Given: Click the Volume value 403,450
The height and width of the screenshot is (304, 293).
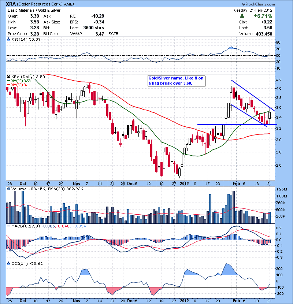Looking at the screenshot, I should pos(264,34).
